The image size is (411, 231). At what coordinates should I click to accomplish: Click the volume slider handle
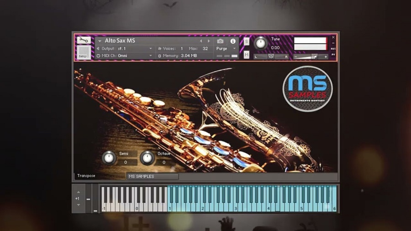click(314, 57)
